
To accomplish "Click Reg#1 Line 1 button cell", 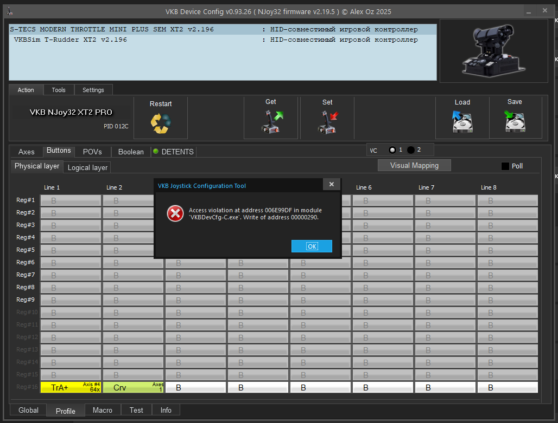I will pyautogui.click(x=71, y=200).
